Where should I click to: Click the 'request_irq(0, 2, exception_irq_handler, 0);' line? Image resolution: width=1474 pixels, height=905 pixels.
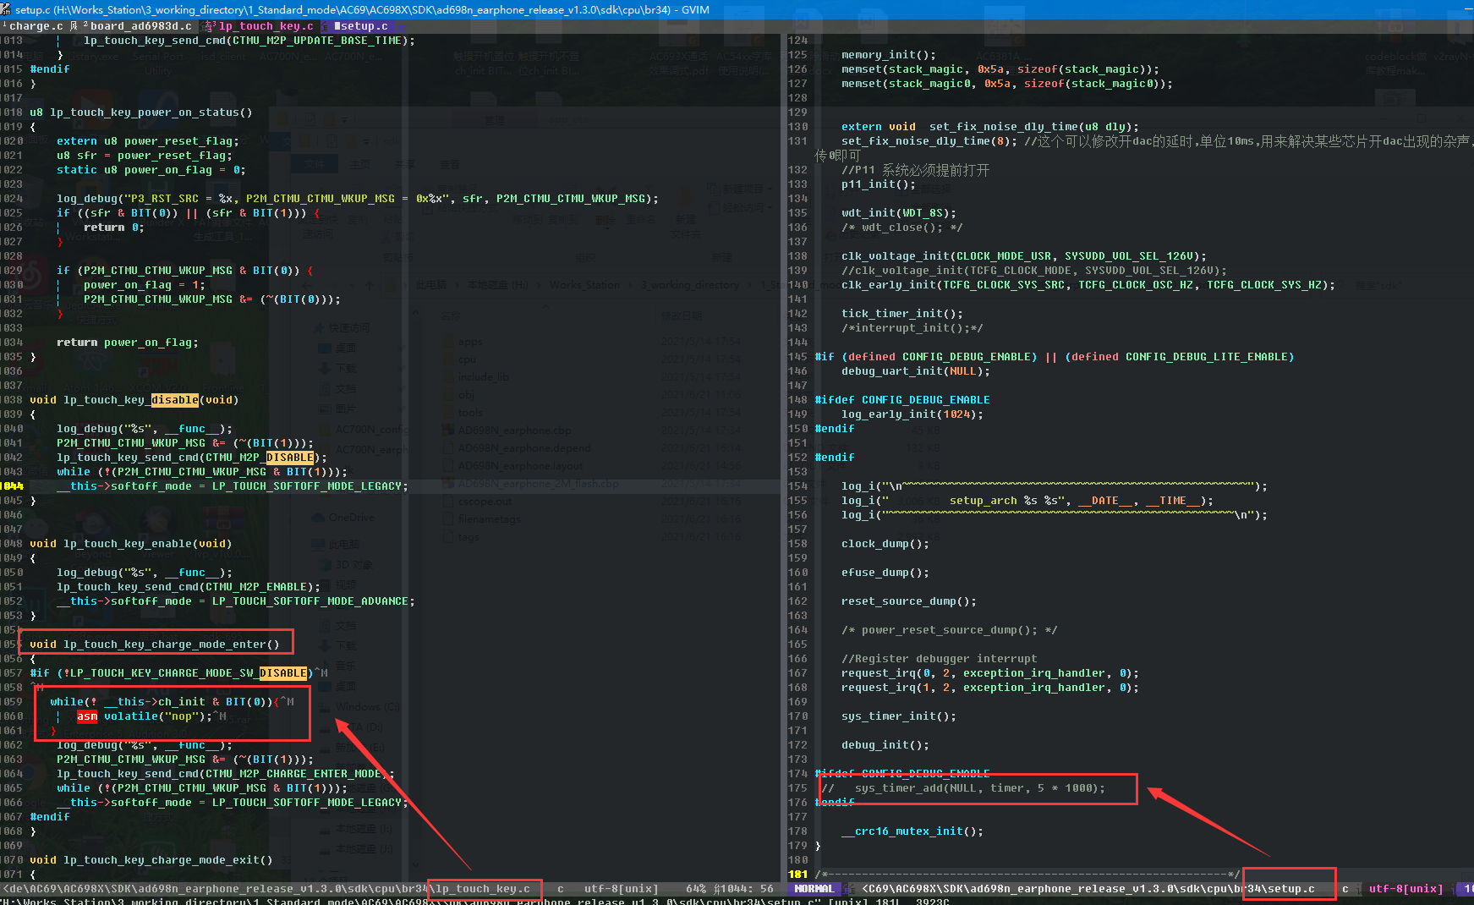tap(990, 673)
